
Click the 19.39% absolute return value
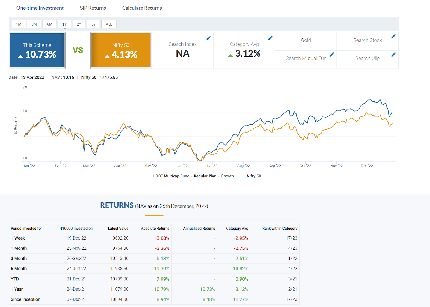point(162,269)
